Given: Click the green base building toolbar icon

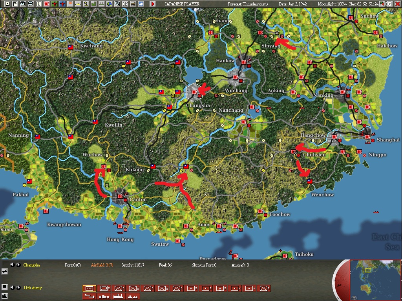Looking at the screenshot, I should tap(93, 4).
